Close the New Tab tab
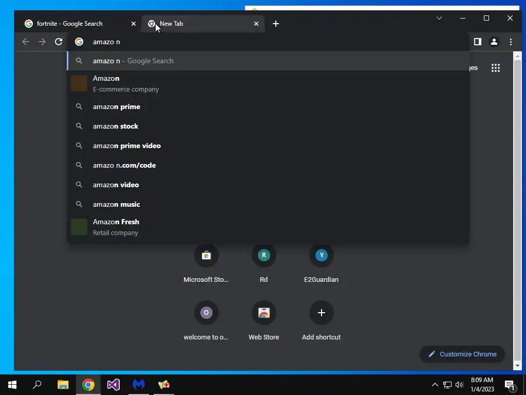Screen dimensions: 526x395 [x=256, y=24]
